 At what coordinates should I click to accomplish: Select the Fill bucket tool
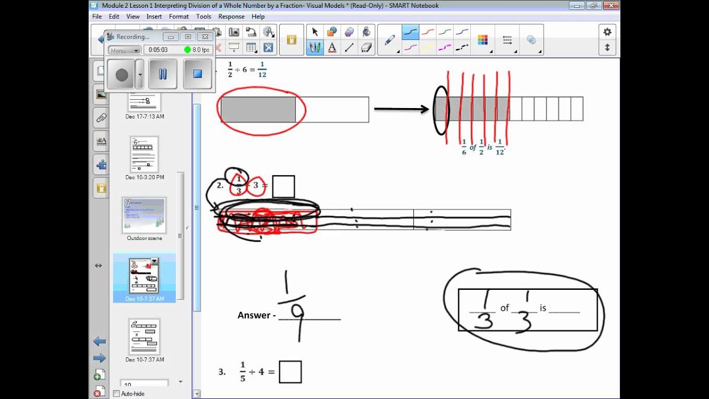tap(366, 32)
